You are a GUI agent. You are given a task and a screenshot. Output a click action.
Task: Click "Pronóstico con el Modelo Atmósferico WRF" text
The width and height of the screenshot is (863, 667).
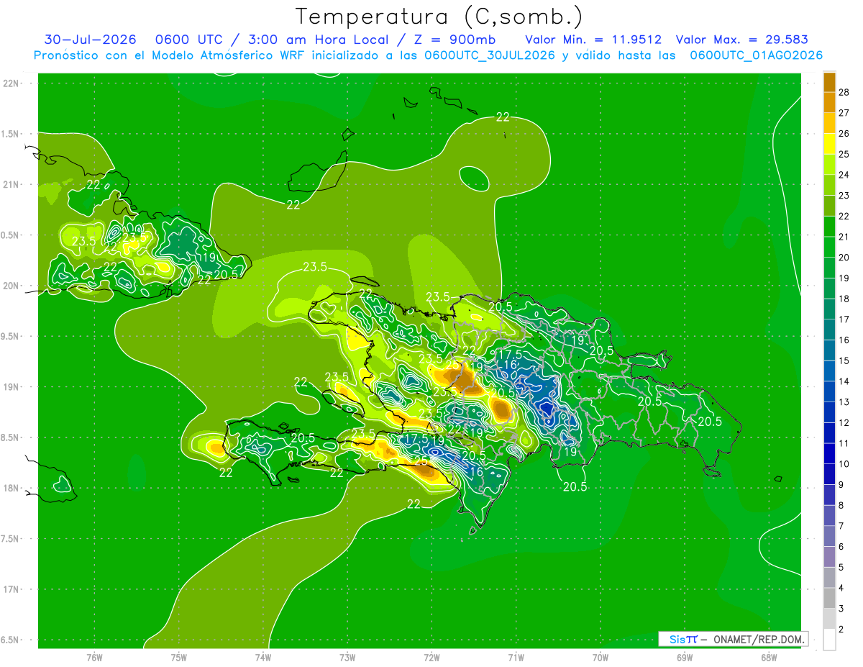(x=170, y=55)
